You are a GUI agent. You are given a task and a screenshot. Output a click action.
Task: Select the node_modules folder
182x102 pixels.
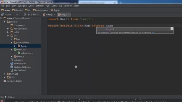click(19, 29)
